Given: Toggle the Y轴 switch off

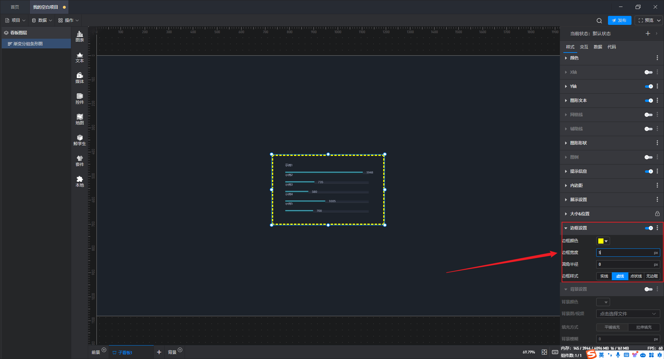Looking at the screenshot, I should tap(649, 86).
